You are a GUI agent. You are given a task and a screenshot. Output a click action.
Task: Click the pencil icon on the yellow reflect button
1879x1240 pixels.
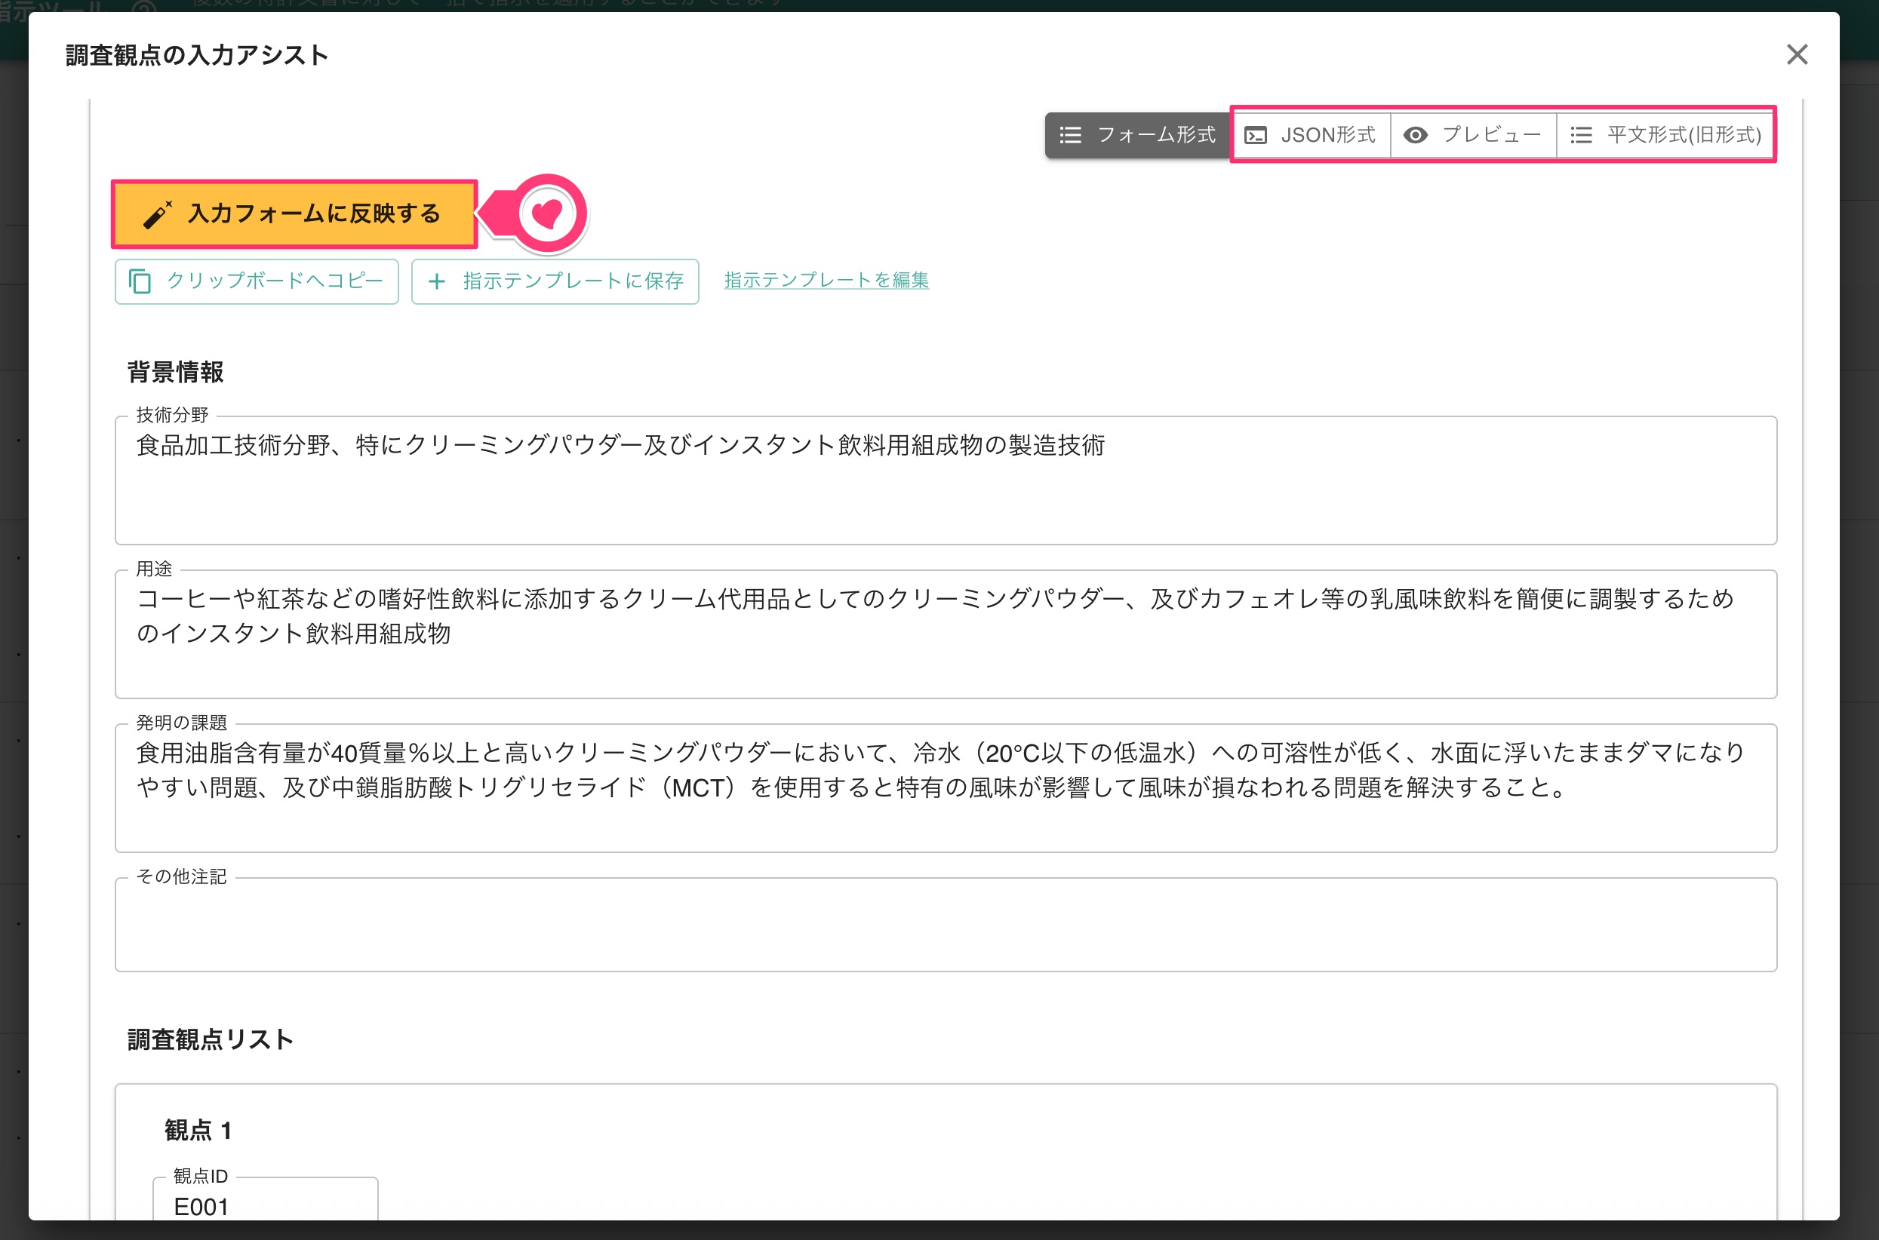point(157,214)
